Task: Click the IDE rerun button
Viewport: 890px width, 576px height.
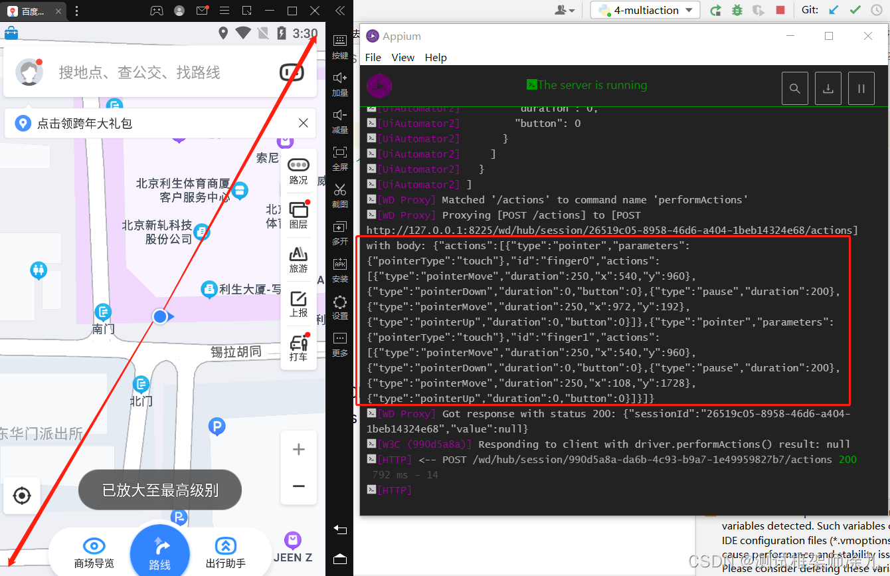Action: click(715, 10)
